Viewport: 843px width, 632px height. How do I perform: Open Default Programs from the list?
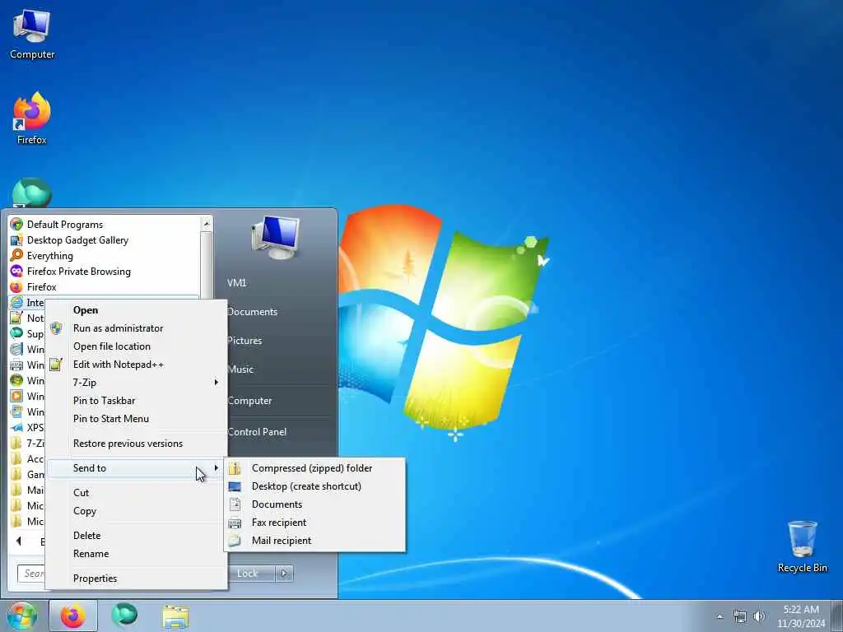pos(105,224)
